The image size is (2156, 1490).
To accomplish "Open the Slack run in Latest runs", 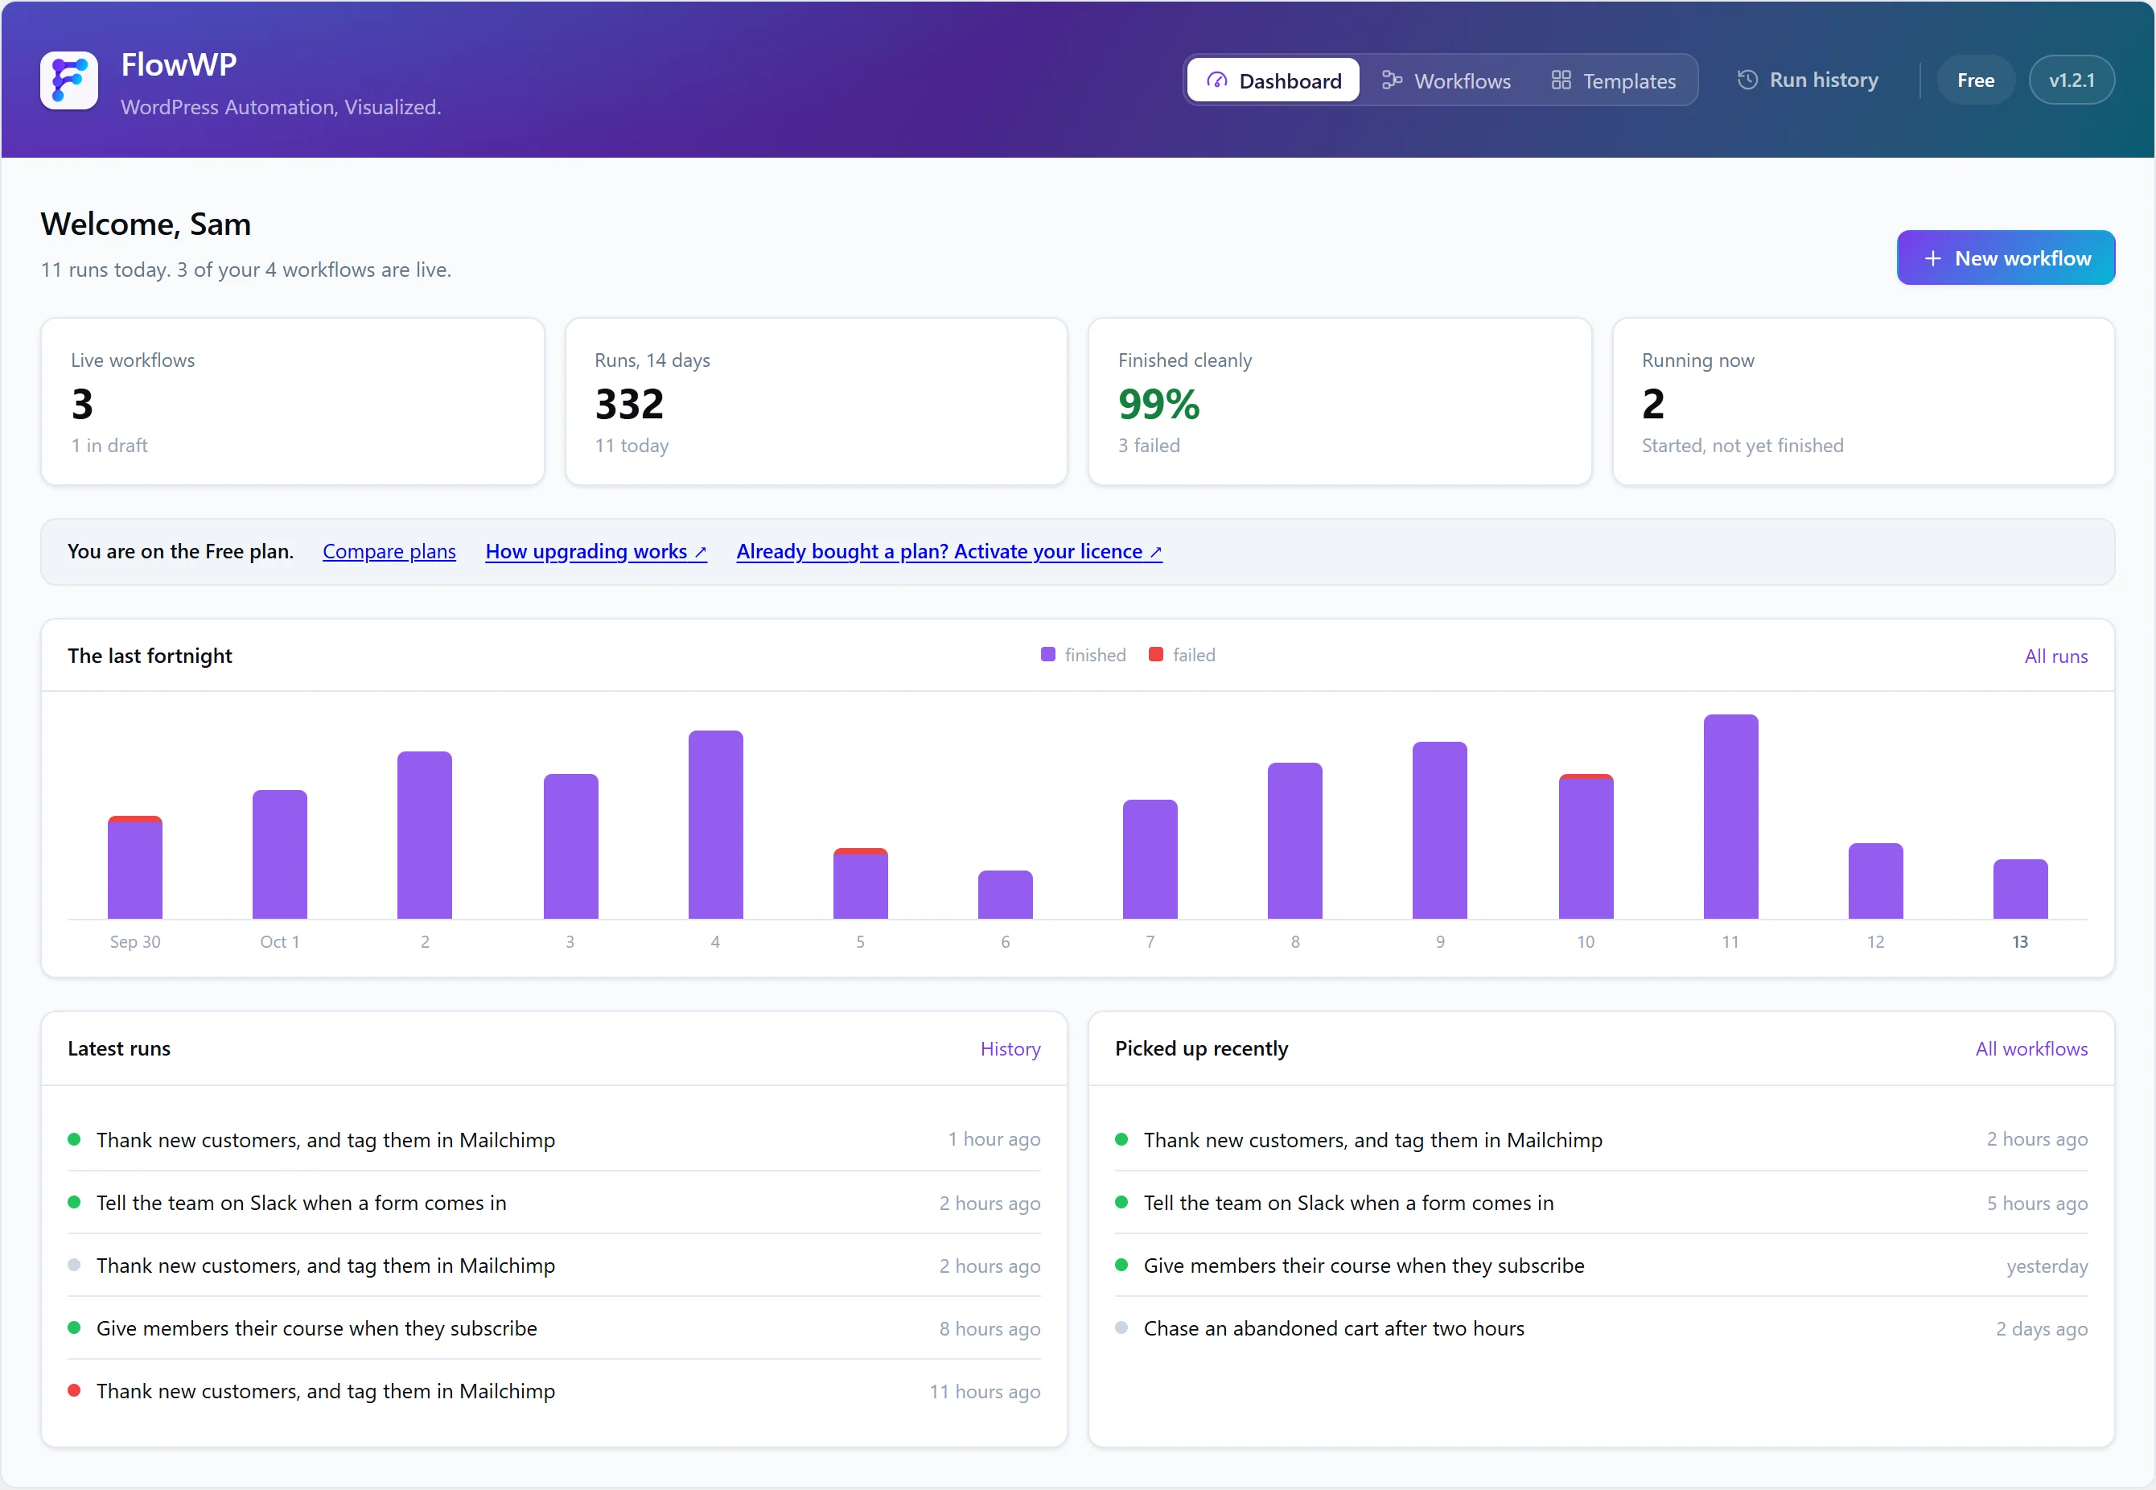I will coord(553,1203).
